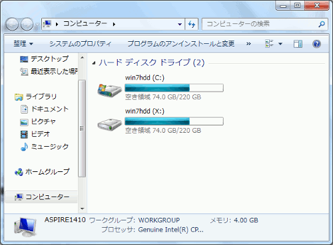
Task: Open the recent pages dropdown beside Forward
Action: pyautogui.click(x=37, y=25)
